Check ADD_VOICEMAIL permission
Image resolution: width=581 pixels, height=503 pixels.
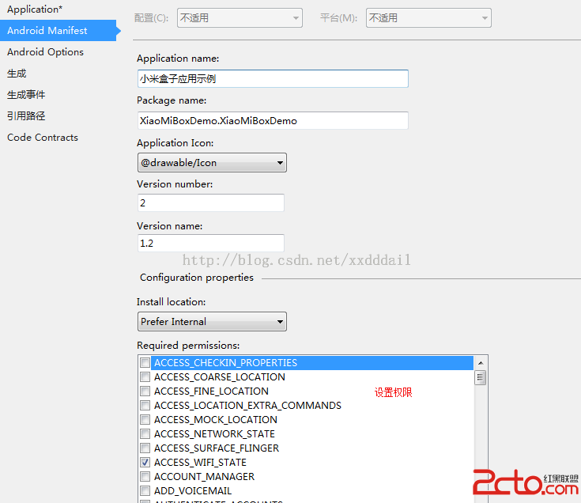click(145, 491)
